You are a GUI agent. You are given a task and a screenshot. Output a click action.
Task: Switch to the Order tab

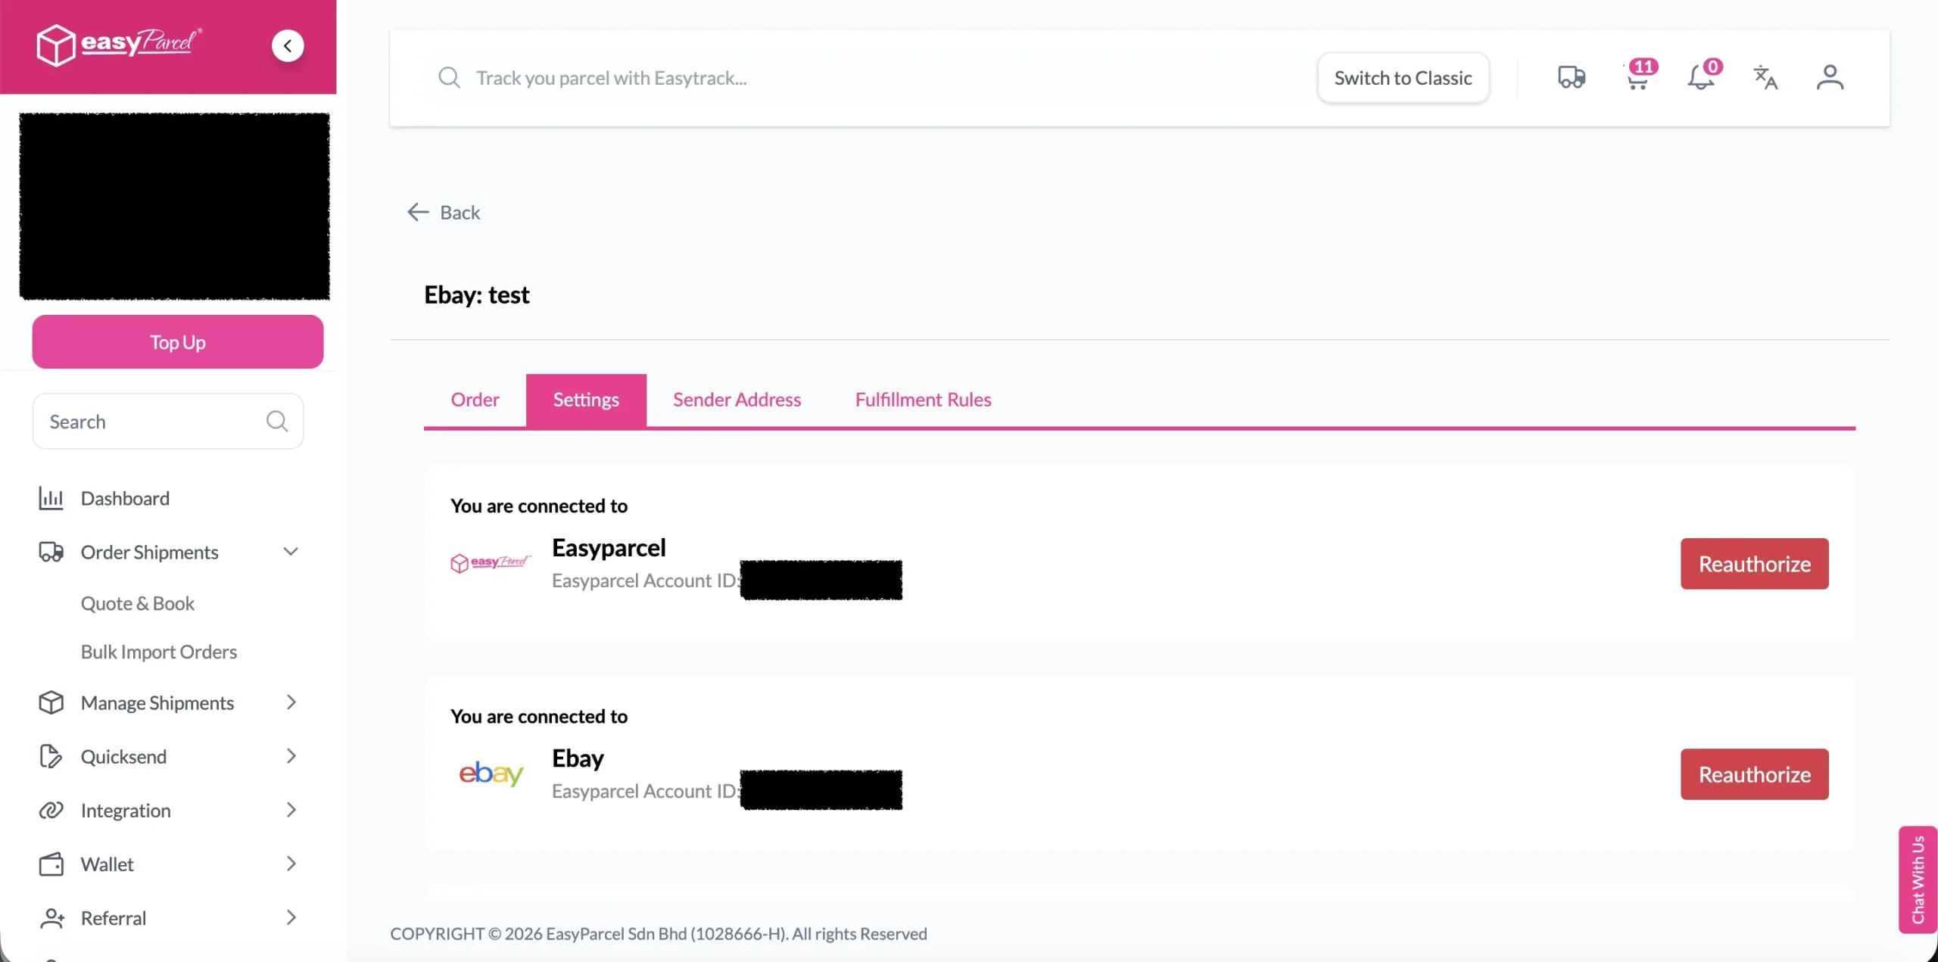475,399
